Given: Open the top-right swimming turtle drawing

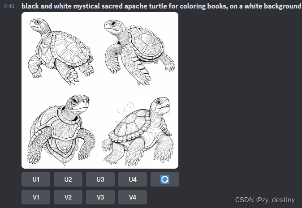Looking at the screenshot, I should click(139, 51).
